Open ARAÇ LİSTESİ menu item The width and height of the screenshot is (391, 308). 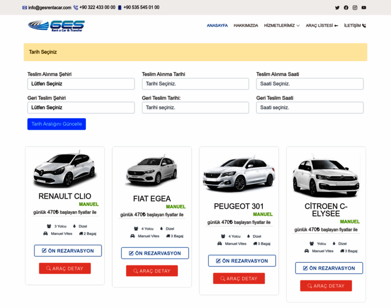click(x=322, y=26)
